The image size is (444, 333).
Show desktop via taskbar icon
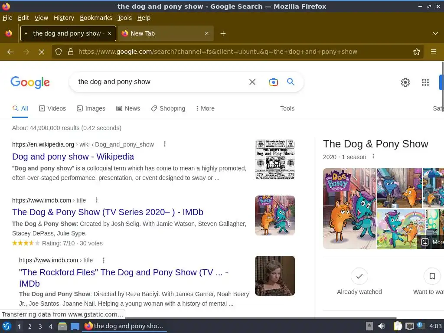75,326
